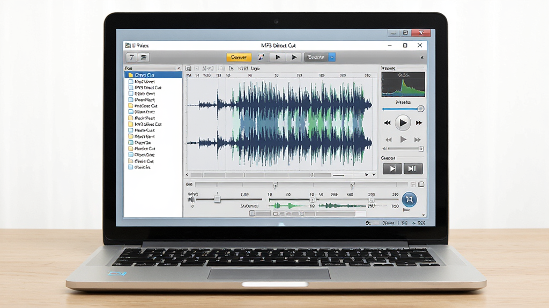Image resolution: width=549 pixels, height=308 pixels.
Task: Click the second toolbar play button, beside the dark gray button
Action: click(294, 57)
